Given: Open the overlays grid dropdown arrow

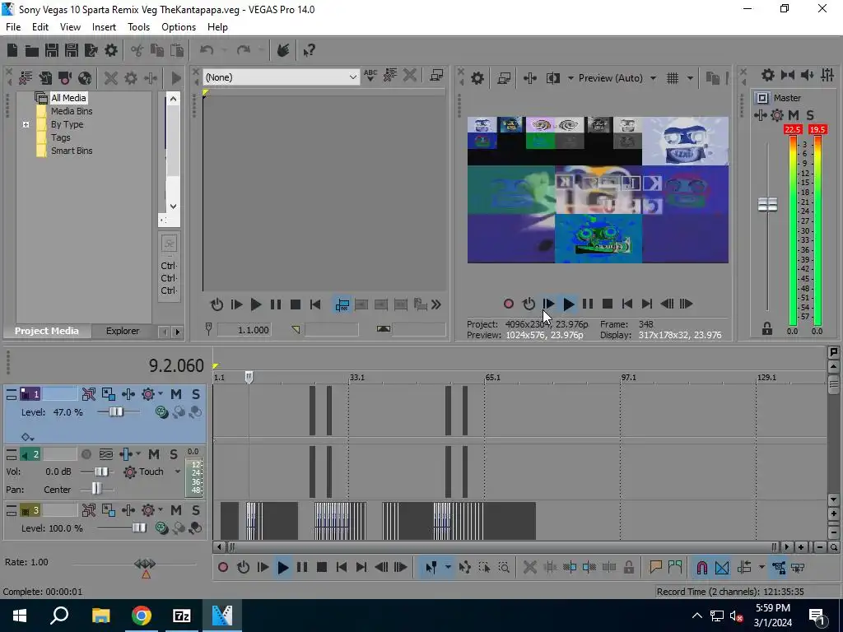Looking at the screenshot, I should 691,78.
